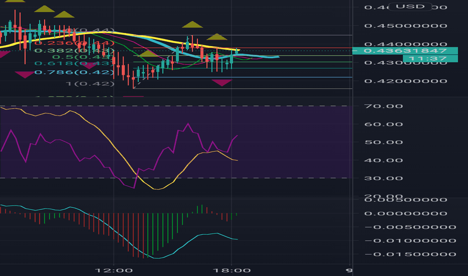Select the 0.5(0.43) Fibonacci level label
The height and width of the screenshot is (276, 468).
pos(83,57)
